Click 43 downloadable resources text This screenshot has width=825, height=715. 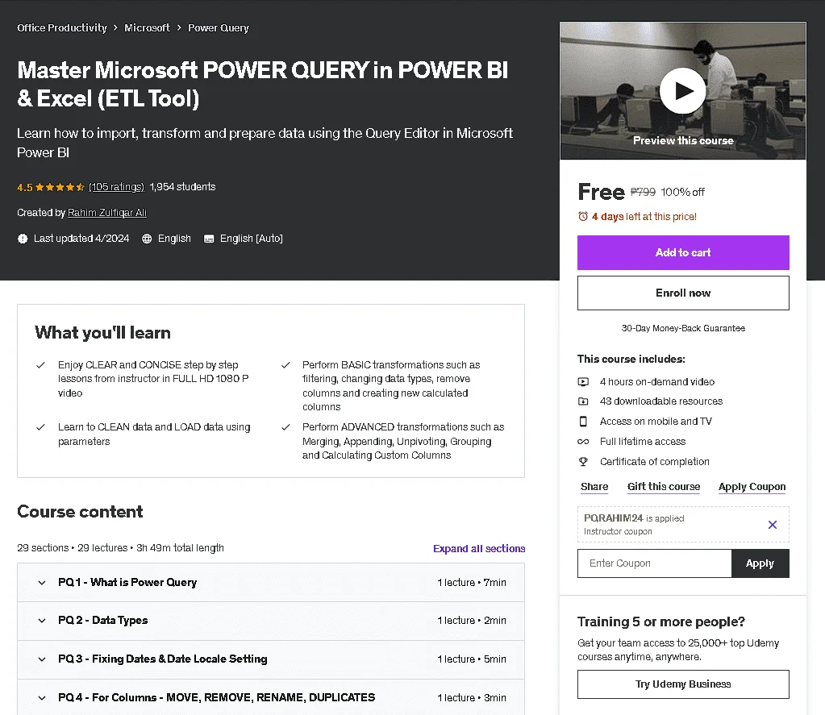tap(660, 401)
